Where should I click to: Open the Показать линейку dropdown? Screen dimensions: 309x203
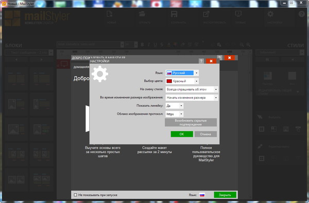(175, 106)
